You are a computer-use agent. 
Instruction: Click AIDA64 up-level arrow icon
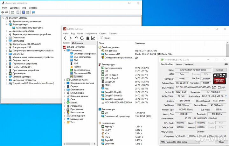tap(76, 38)
